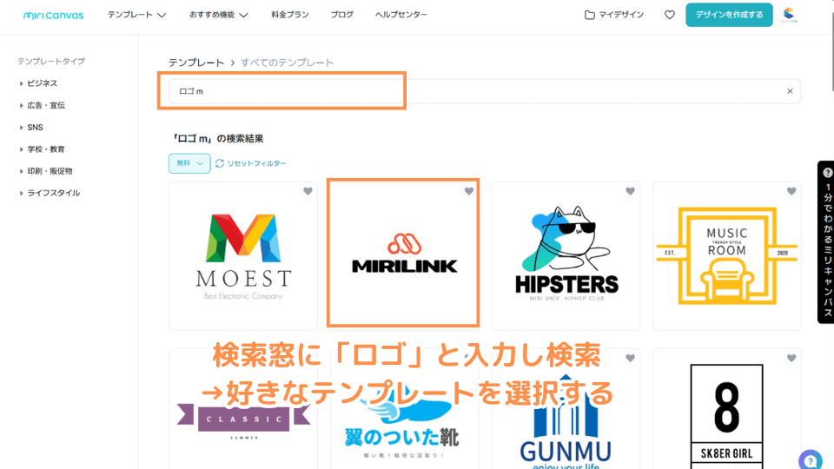This screenshot has height=469, width=834.
Task: Click into the search field containing ロゴ m
Action: [484, 91]
